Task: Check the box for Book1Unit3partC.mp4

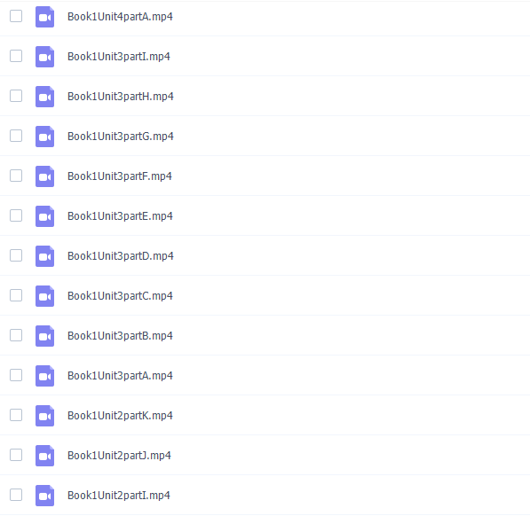Action: pos(16,295)
